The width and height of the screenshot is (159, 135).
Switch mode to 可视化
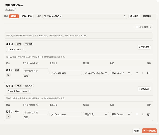pyautogui.click(x=14, y=16)
